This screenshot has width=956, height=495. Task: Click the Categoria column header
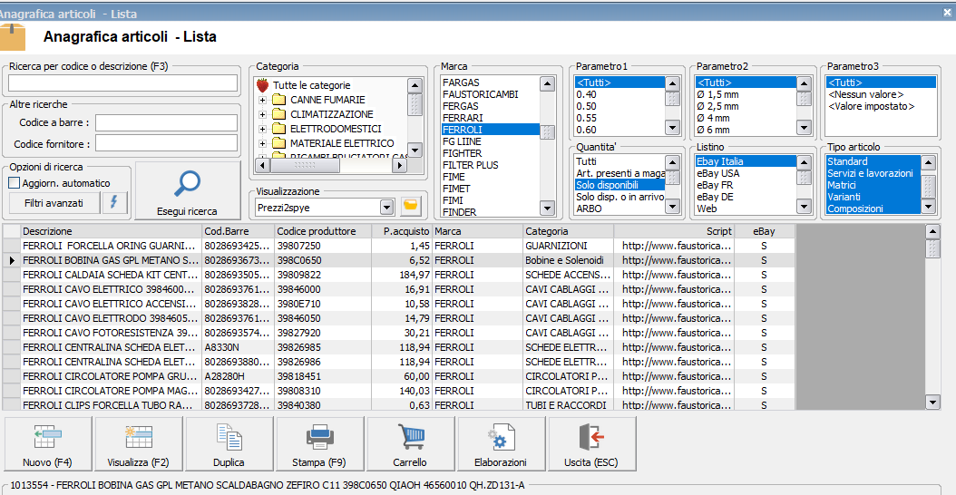click(x=568, y=231)
